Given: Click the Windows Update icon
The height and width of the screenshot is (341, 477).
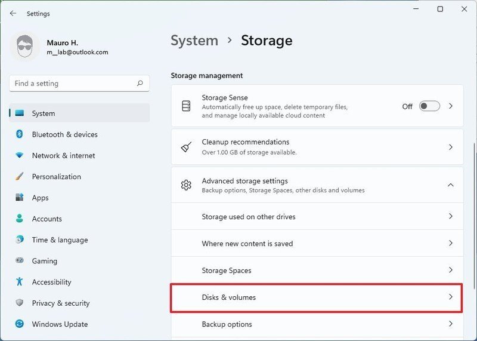Looking at the screenshot, I should (20, 324).
